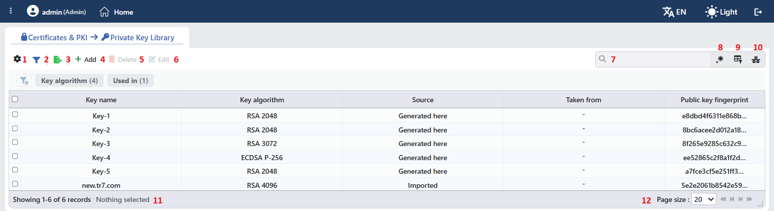Click the Key-1 name cell

101,116
